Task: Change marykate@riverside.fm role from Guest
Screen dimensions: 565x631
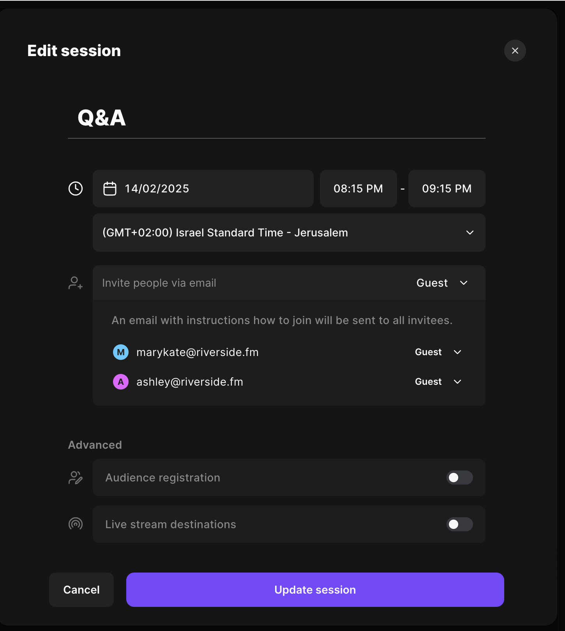Action: [438, 352]
